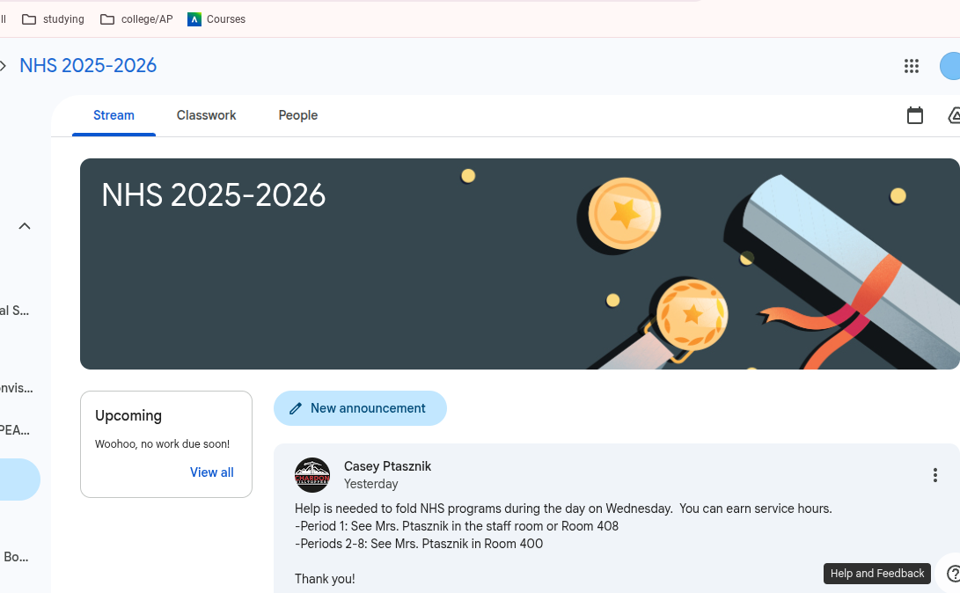960x593 pixels.
Task: Click the 'Thank you!' line in the announcement
Action: coord(325,579)
